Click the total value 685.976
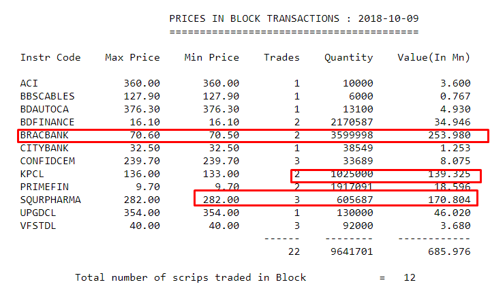Image resolution: width=490 pixels, height=293 pixels. tap(449, 251)
